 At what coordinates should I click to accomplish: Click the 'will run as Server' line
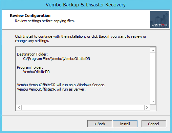pos(51,89)
